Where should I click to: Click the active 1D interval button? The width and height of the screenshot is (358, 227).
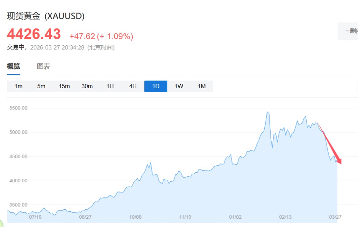[156, 86]
